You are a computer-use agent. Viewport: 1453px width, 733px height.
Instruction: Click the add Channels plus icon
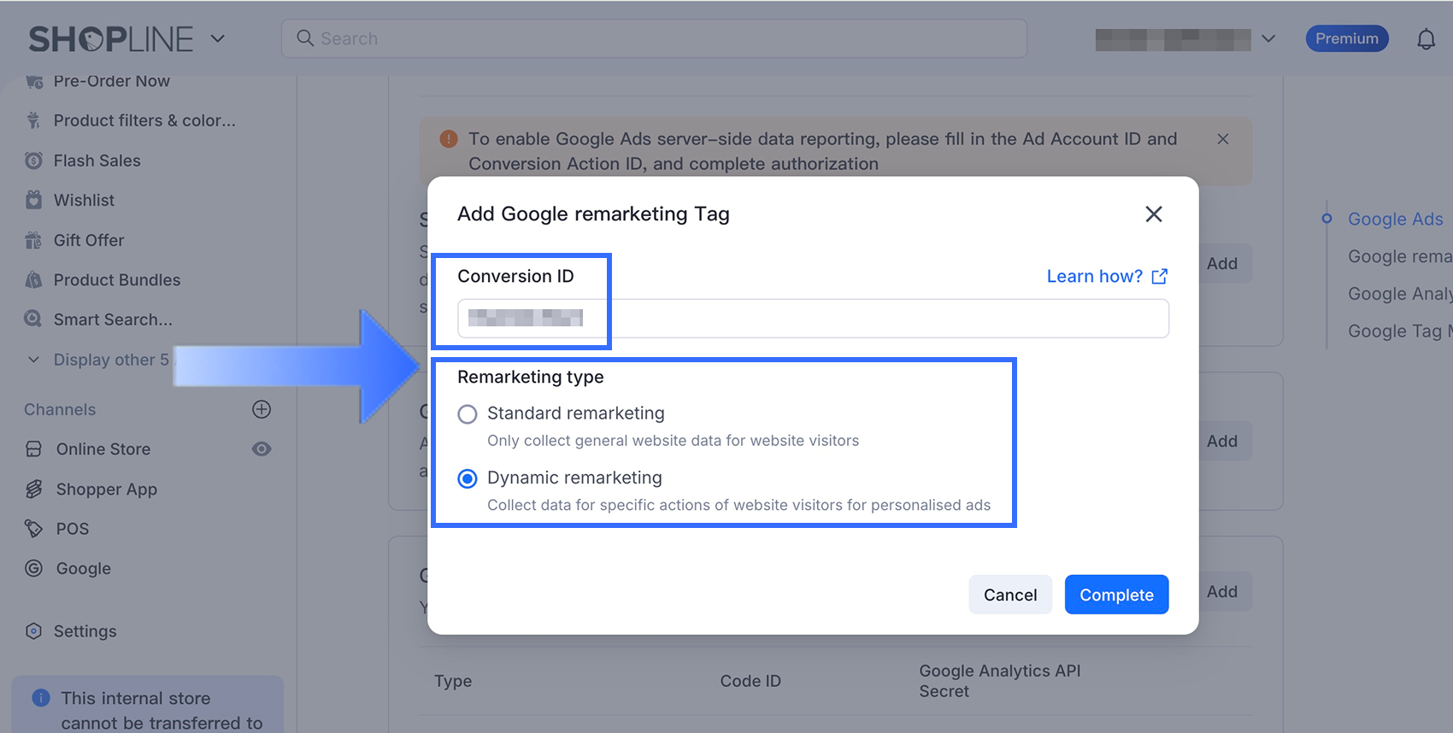tap(262, 409)
